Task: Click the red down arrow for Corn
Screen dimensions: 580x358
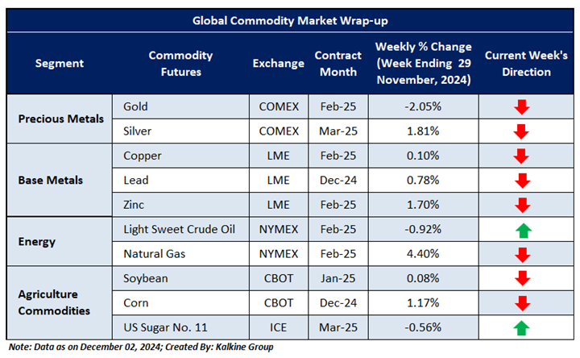Action: [x=520, y=303]
